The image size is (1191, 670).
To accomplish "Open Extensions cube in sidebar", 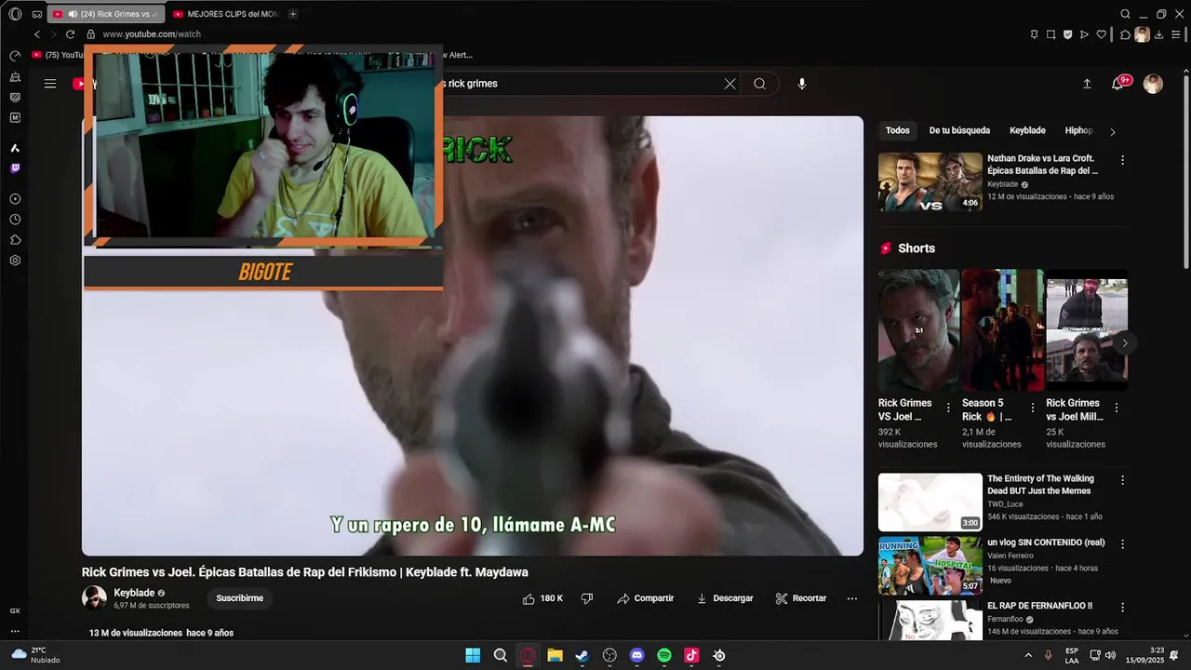I will [x=15, y=240].
